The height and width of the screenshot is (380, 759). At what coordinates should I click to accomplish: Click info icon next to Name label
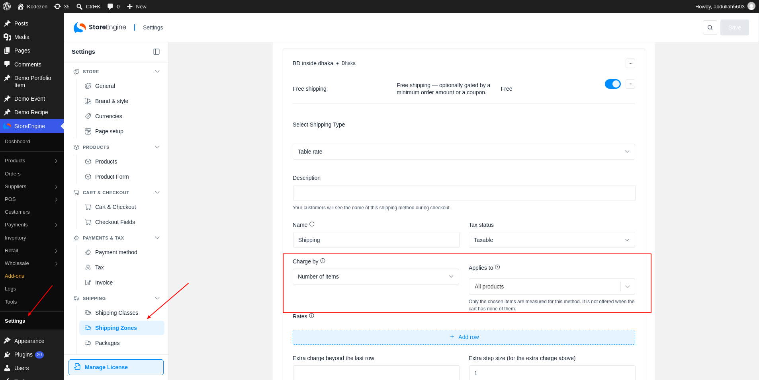click(x=312, y=224)
